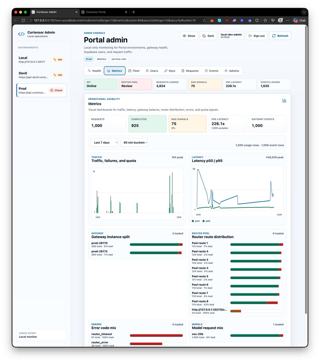Expand the browser tab search chevron
The height and width of the screenshot is (363, 320).
(x=304, y=12)
